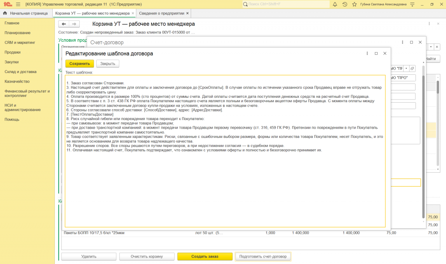
Task: Close the Счет-договор window
Action: tap(420, 42)
